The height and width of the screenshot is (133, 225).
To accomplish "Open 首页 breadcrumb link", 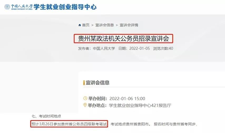I will tap(86, 25).
